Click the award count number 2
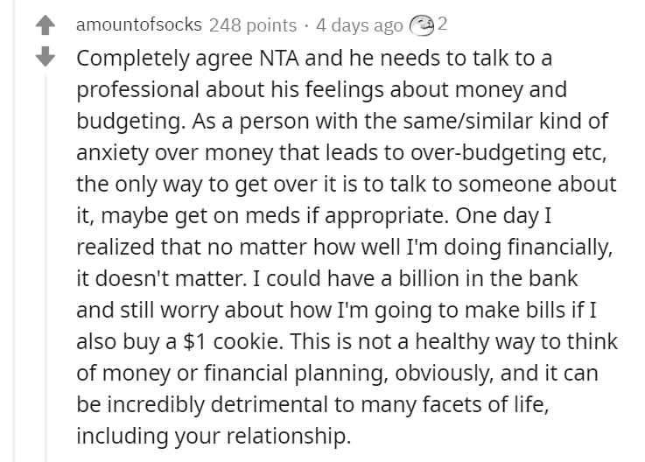Viewport: 645px width, 462px height. click(x=442, y=24)
